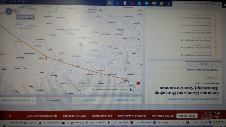Open the Сводная информация tab
The width and height of the screenshot is (226, 127).
125,100
